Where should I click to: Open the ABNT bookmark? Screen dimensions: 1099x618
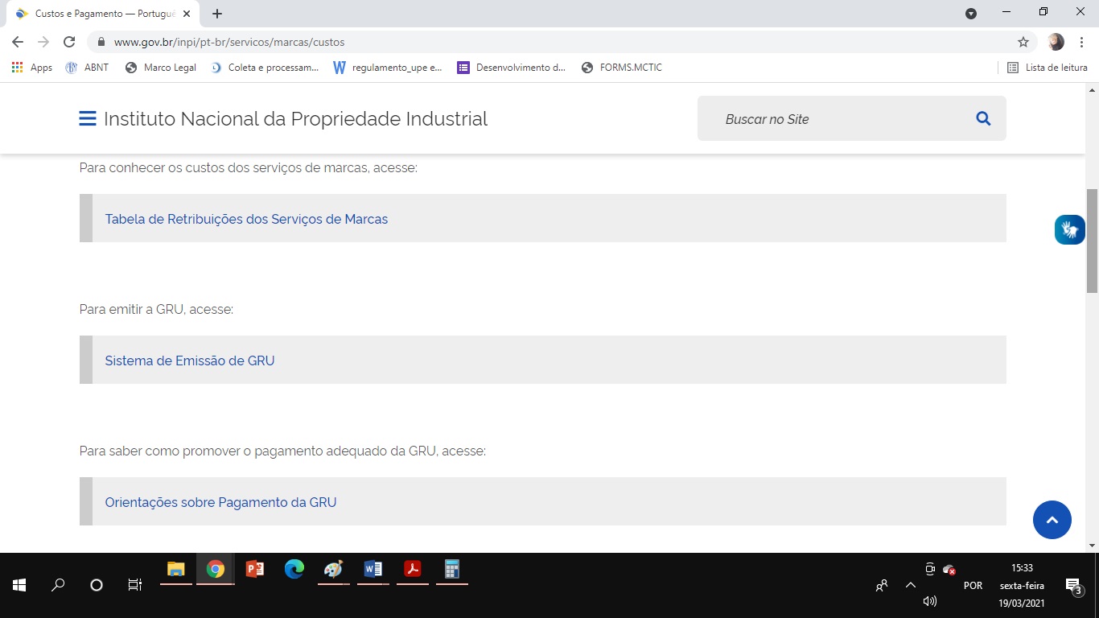[x=87, y=68]
